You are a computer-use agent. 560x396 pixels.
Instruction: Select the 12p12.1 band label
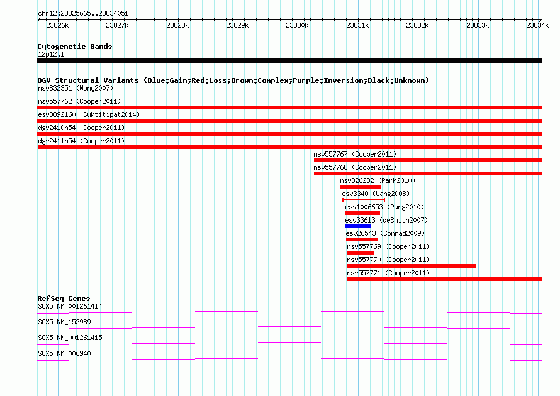pyautogui.click(x=51, y=54)
